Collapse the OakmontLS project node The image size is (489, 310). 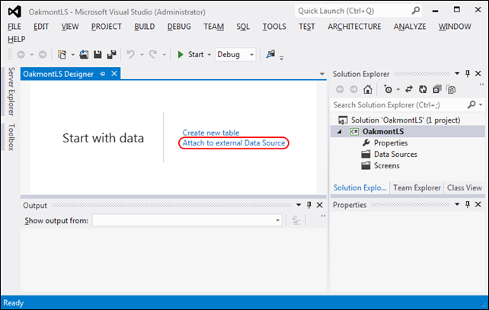340,132
